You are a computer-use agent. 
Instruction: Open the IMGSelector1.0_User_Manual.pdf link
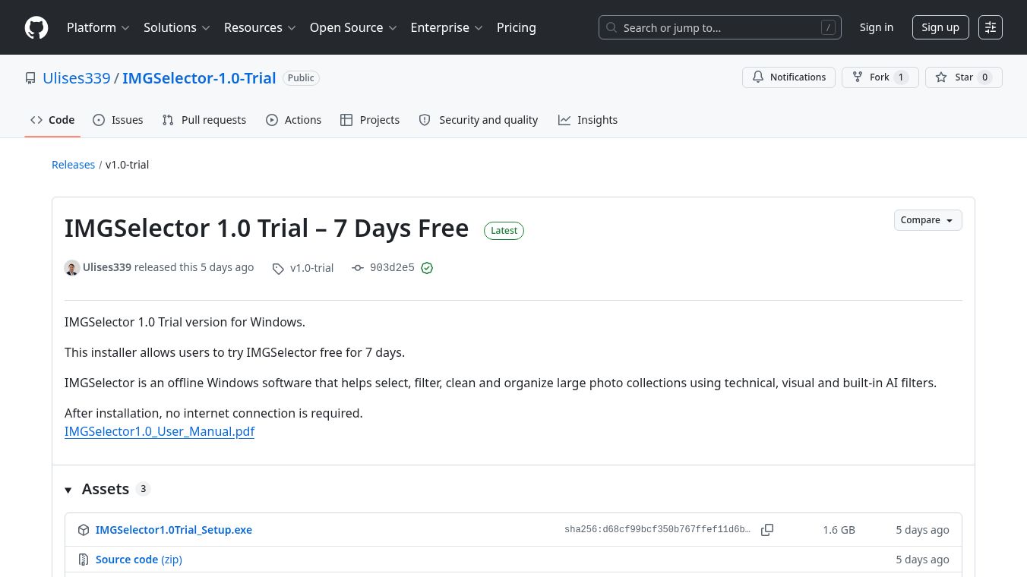[160, 431]
